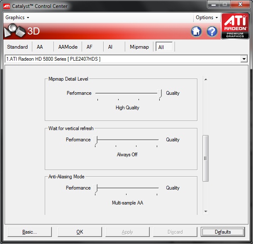This screenshot has height=244, width=253.
Task: Click the Apply button
Action: (127, 232)
